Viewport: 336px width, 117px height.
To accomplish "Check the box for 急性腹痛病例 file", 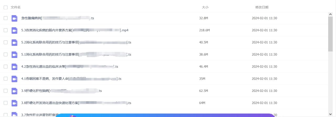I will [x=6, y=18].
